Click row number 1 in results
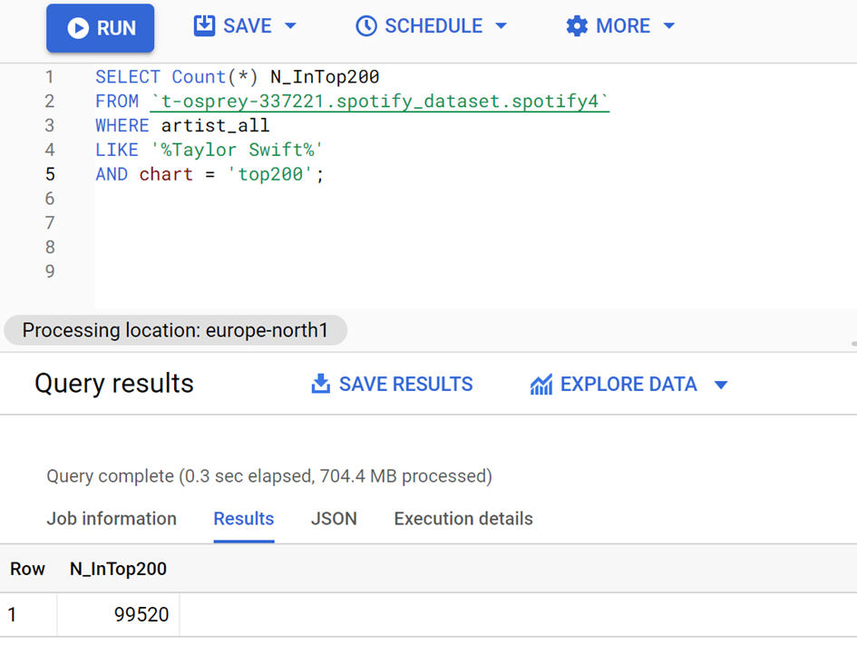 click(12, 614)
